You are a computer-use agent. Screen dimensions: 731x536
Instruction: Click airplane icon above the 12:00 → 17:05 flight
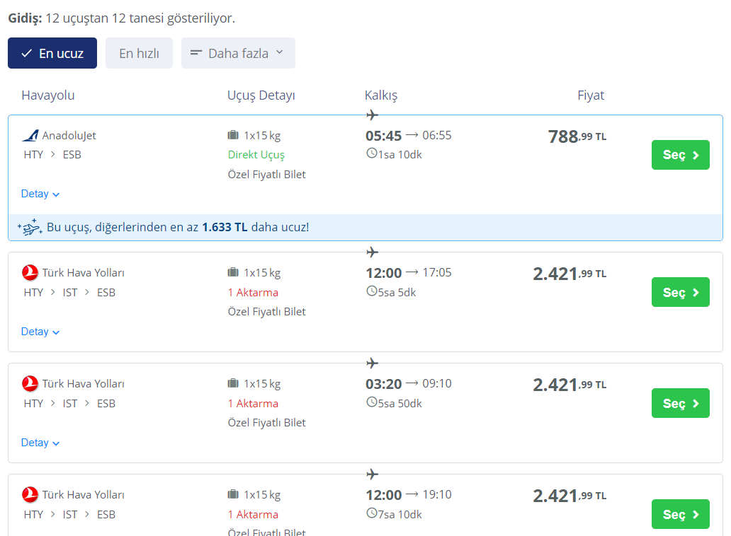[373, 252]
